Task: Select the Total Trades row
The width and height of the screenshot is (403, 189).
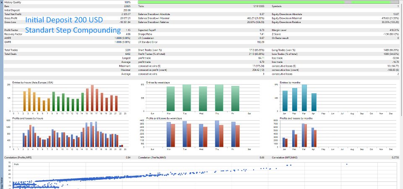Action: click(67, 50)
